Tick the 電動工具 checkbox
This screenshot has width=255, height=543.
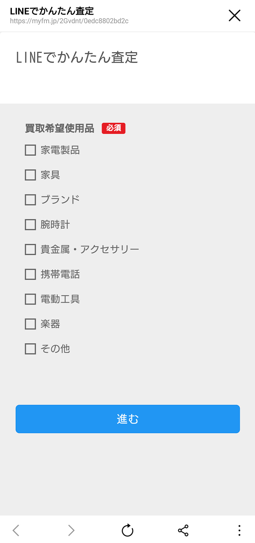point(30,299)
